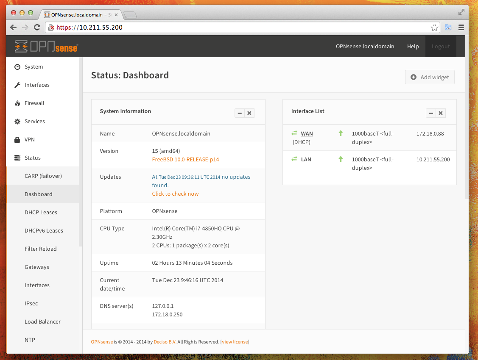The width and height of the screenshot is (478, 360).
Task: Remove the System Information widget
Action: tap(249, 113)
